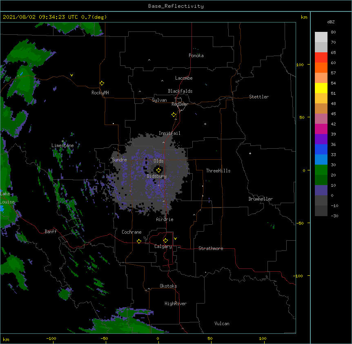Pick the top white swatch in dBZ legend
The height and width of the screenshot is (344, 352).
tap(321, 37)
